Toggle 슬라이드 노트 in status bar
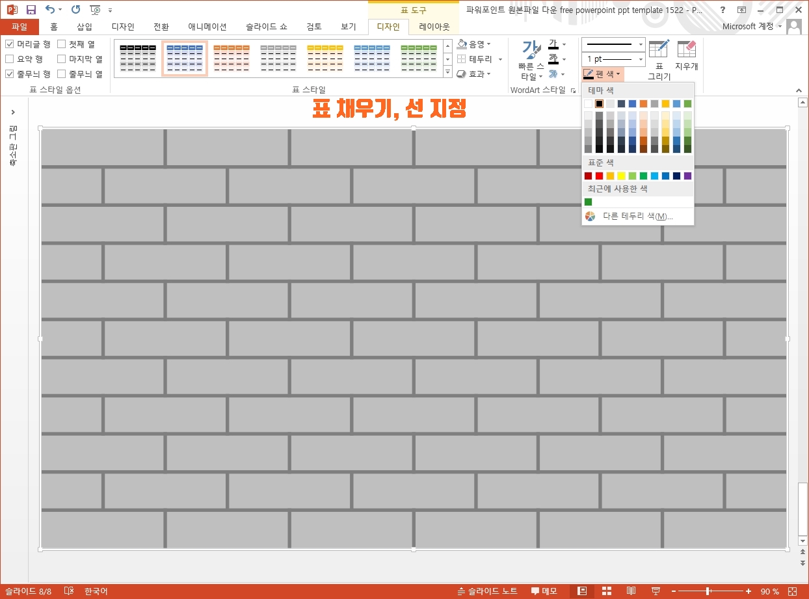This screenshot has width=809, height=599. (488, 591)
